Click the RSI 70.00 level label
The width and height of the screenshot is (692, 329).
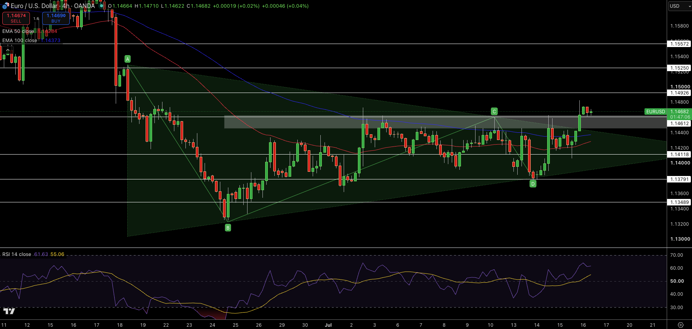click(x=677, y=255)
